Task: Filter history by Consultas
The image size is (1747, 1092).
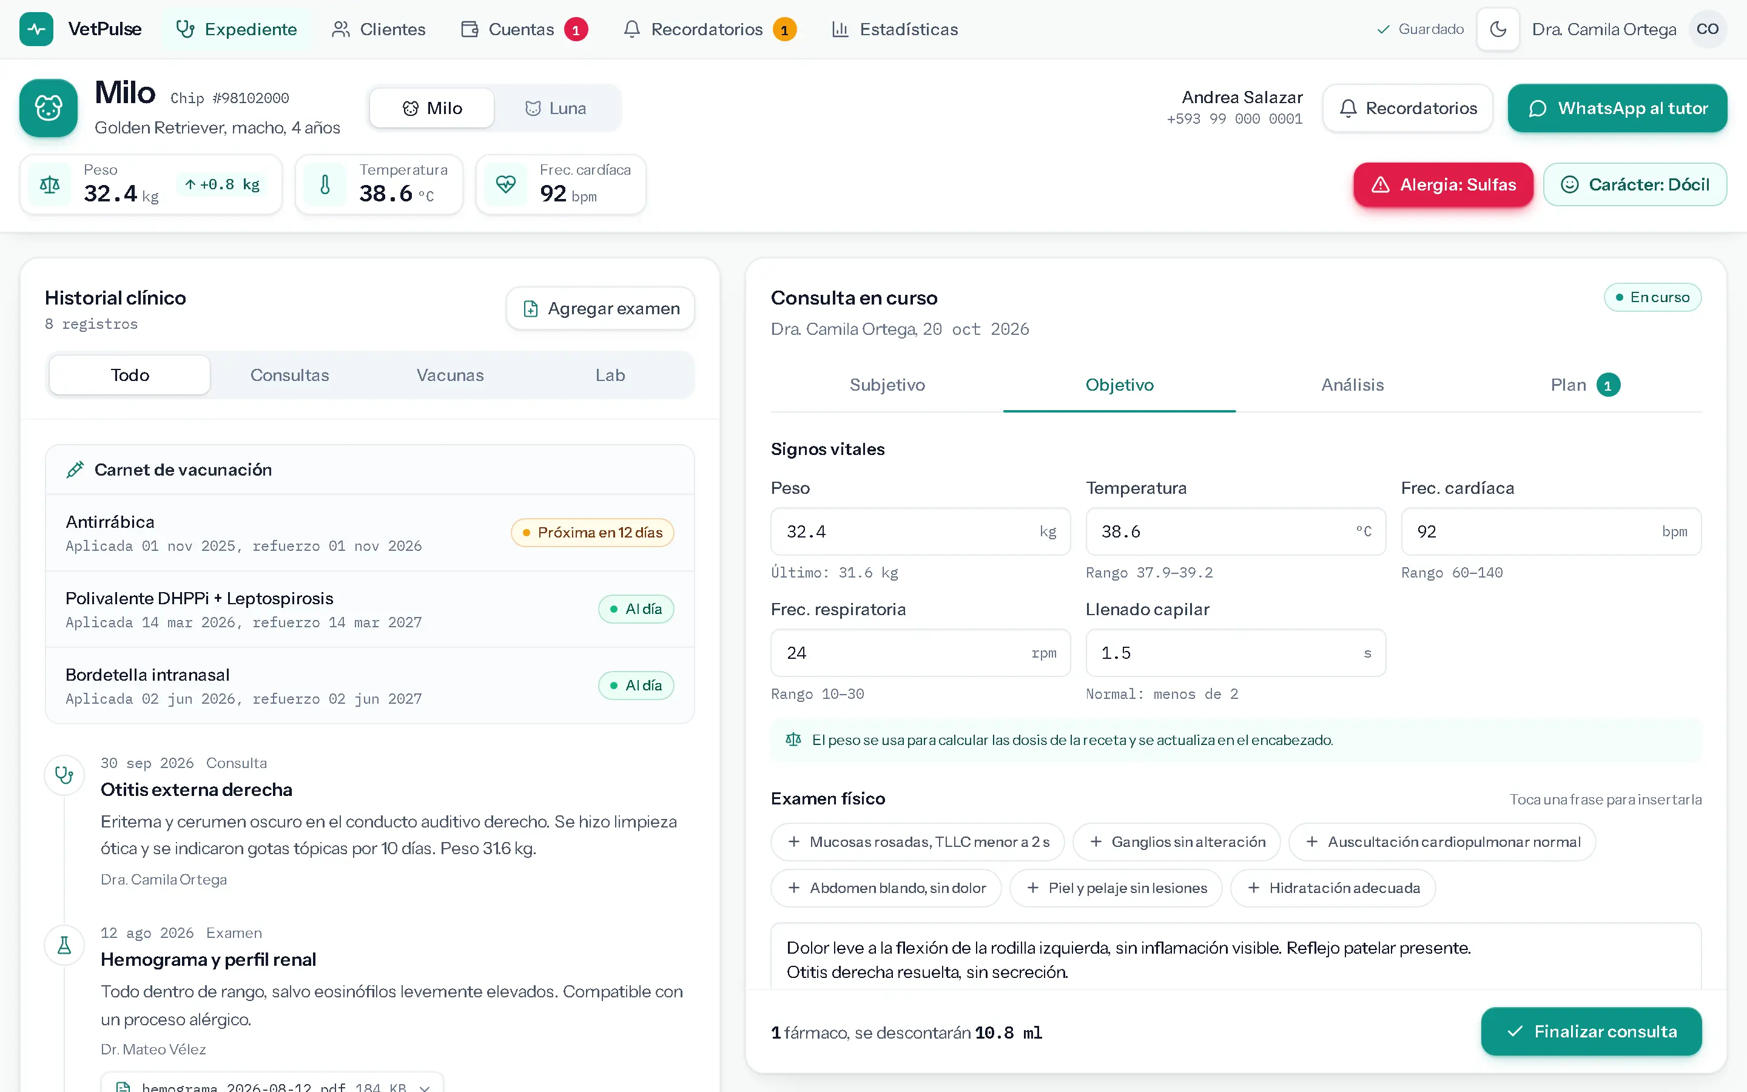Action: pyautogui.click(x=289, y=375)
